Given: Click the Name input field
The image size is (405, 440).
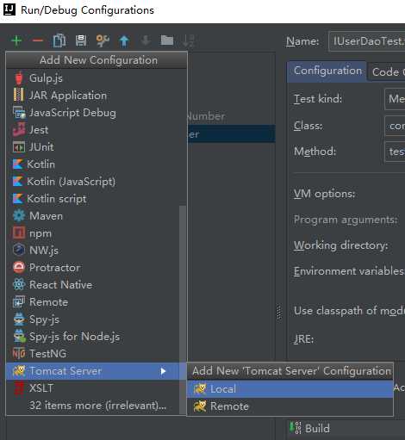Looking at the screenshot, I should (x=367, y=41).
